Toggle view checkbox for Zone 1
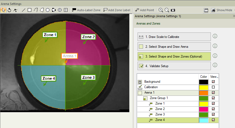Image resolution: width=235 pixels, height=128 pixels. pyautogui.click(x=213, y=103)
